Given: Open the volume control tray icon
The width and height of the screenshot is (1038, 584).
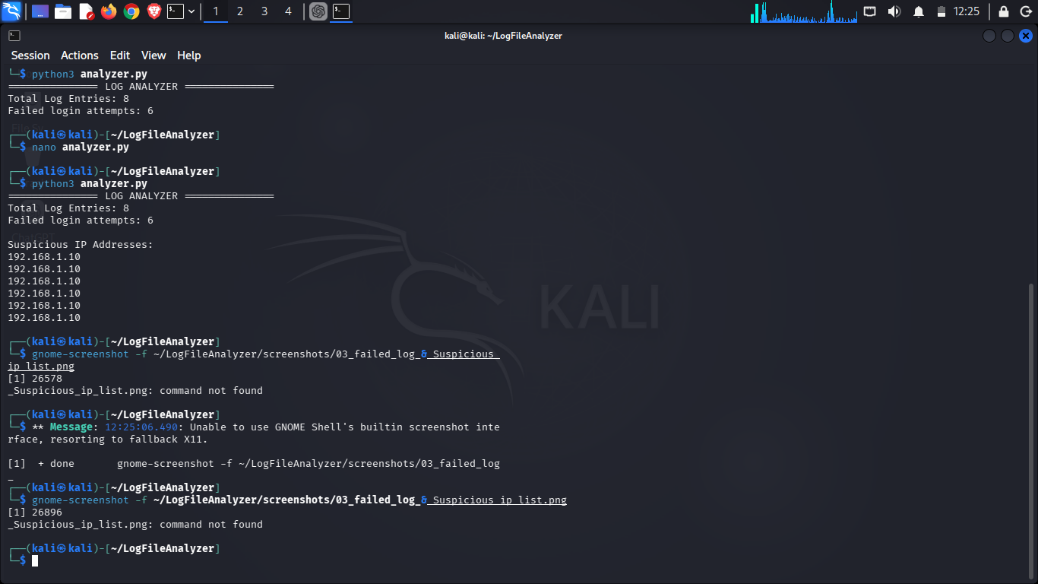Looking at the screenshot, I should point(894,11).
